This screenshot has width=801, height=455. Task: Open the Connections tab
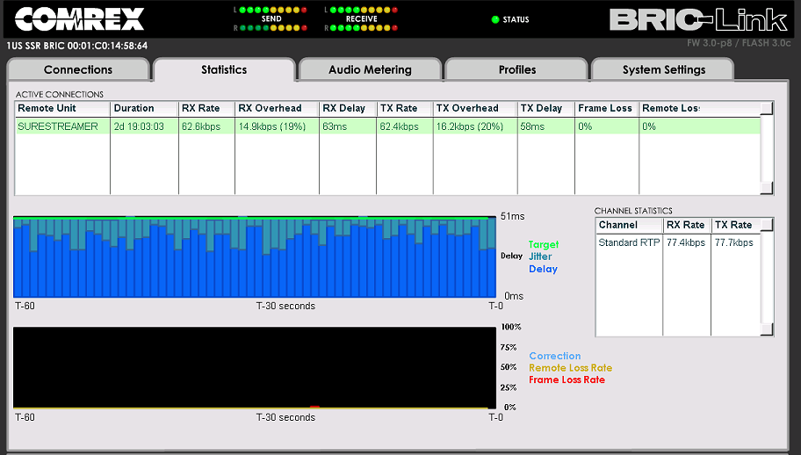tap(78, 69)
